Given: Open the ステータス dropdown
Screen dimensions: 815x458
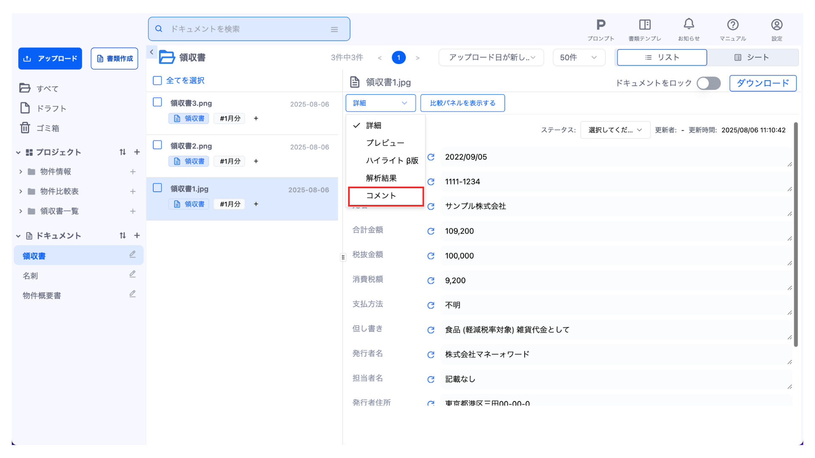Looking at the screenshot, I should [615, 130].
